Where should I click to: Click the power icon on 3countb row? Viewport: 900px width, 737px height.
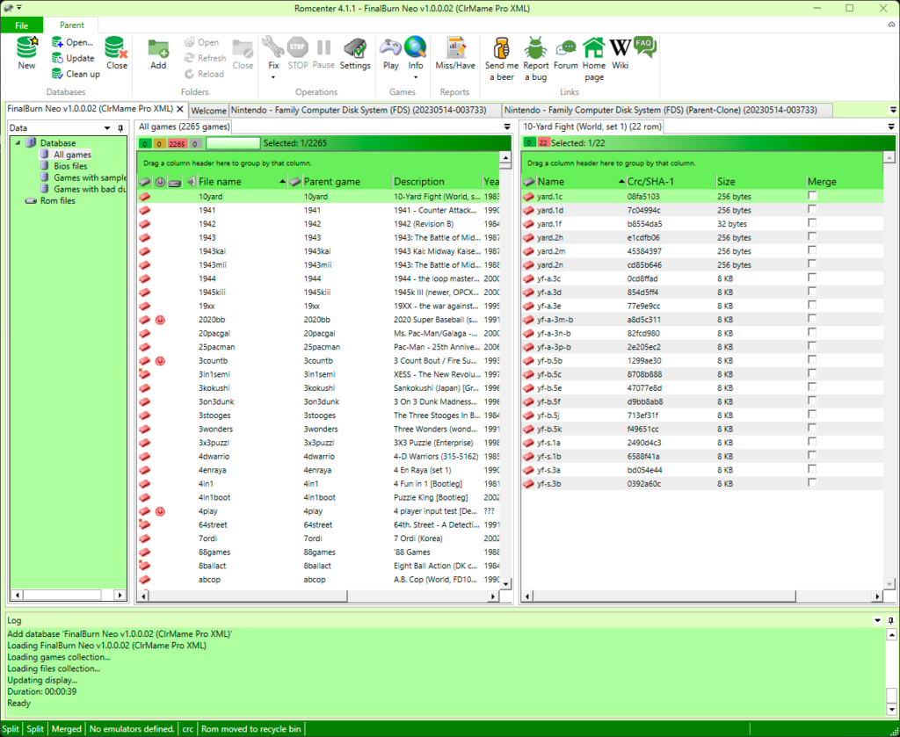tap(160, 361)
